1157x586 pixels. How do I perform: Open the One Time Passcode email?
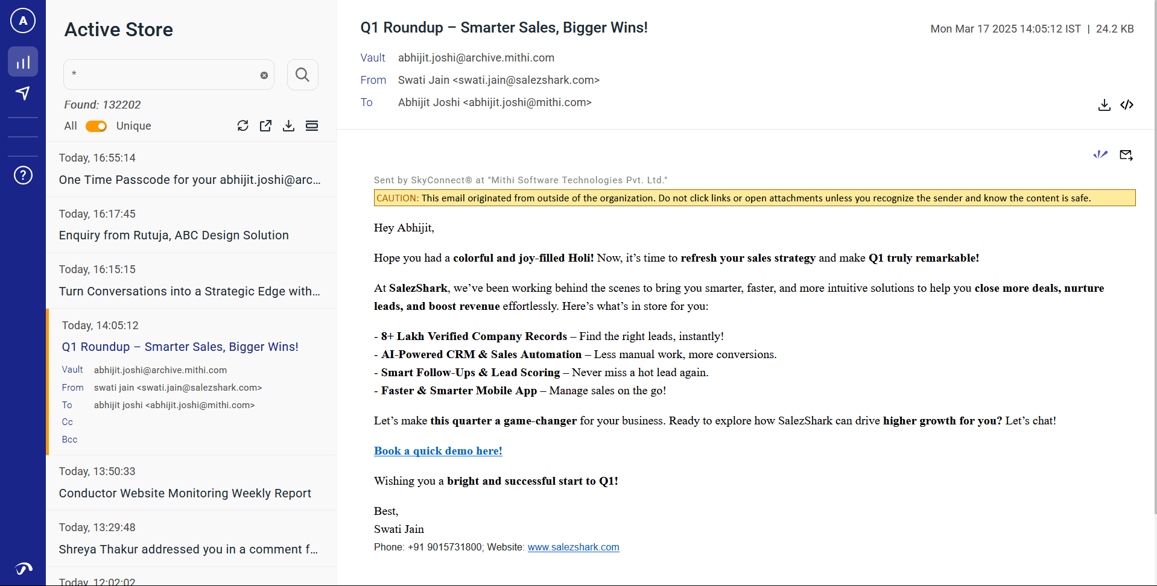coord(189,180)
